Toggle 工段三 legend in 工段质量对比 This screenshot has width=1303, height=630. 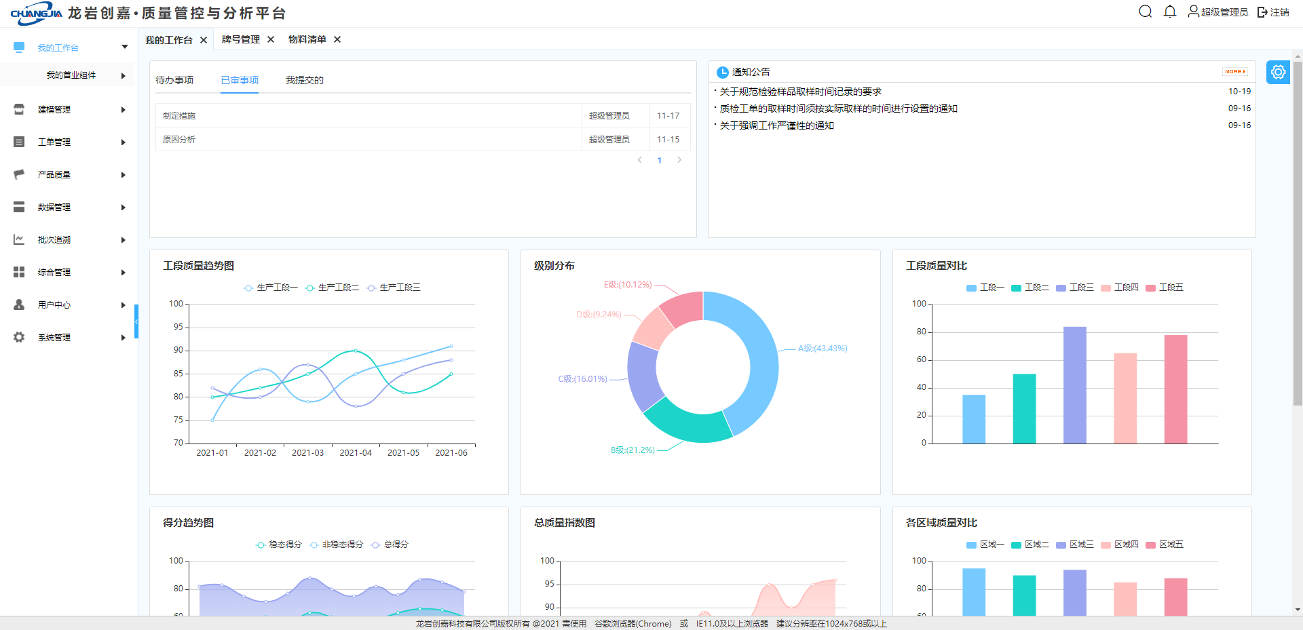tap(1075, 288)
